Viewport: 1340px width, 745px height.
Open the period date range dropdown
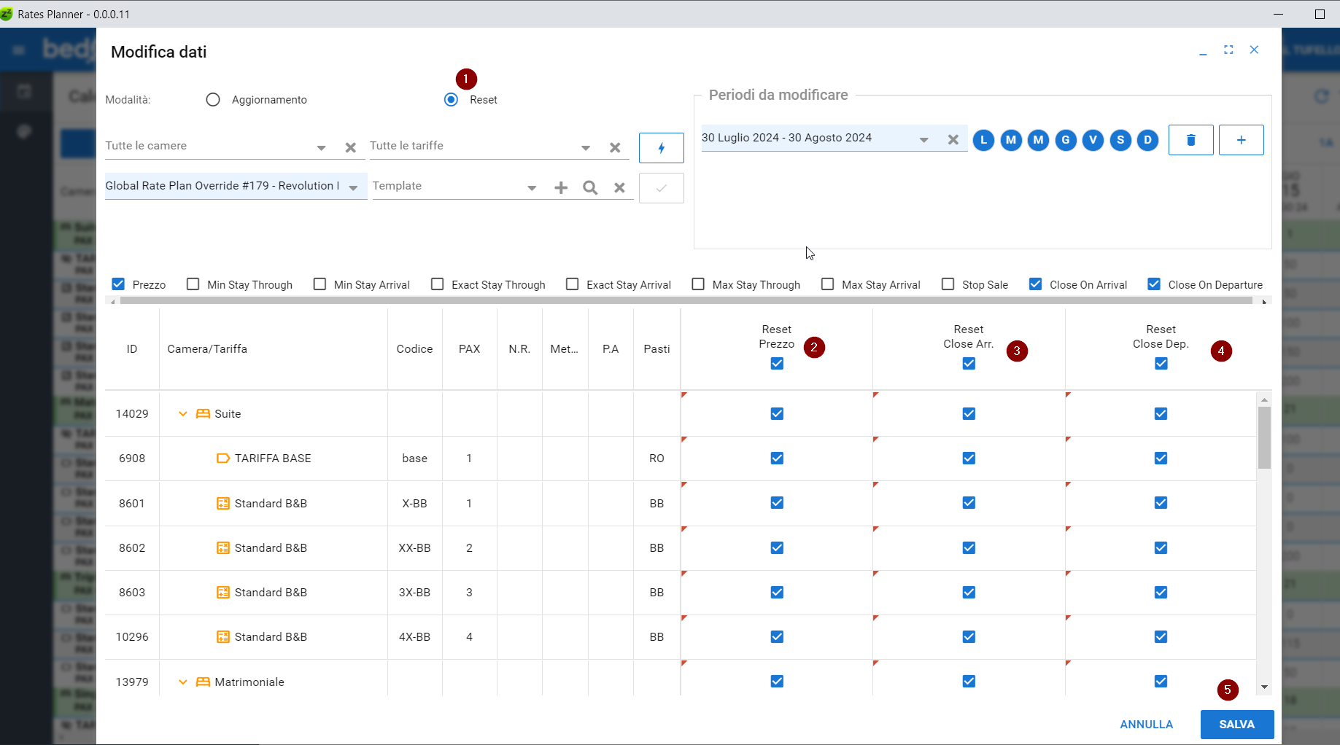point(923,140)
